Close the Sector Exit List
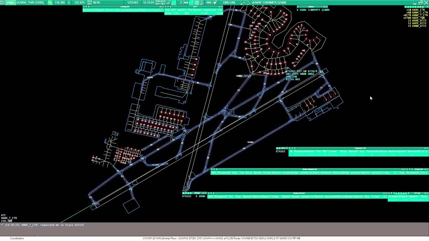429x241 pixels. (386, 193)
